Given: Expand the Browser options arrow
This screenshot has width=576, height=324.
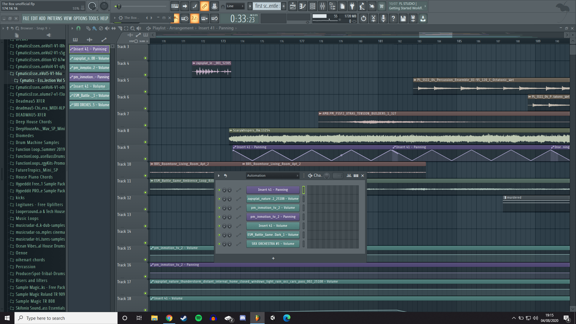Looking at the screenshot, I should tap(3, 28).
